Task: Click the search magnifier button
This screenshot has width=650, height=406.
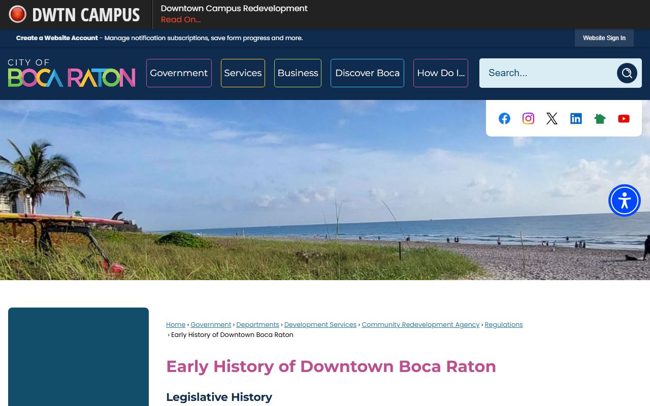Action: coord(627,73)
